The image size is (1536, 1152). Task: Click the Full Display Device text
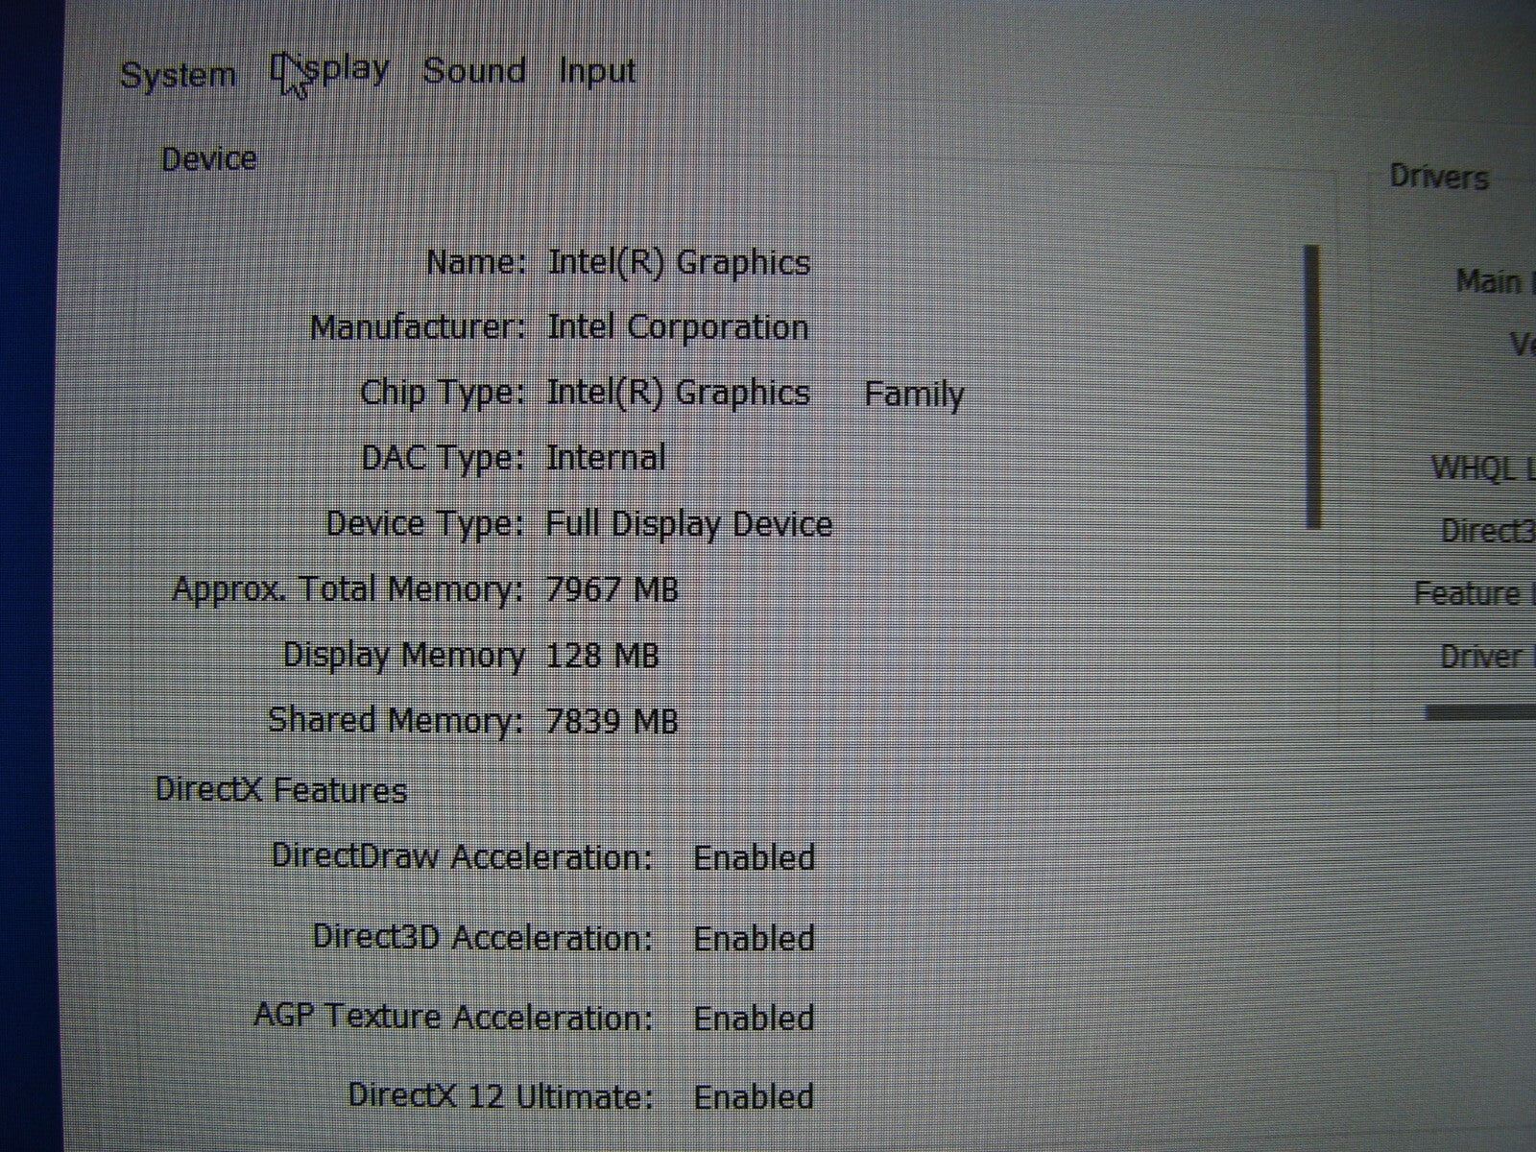point(688,524)
